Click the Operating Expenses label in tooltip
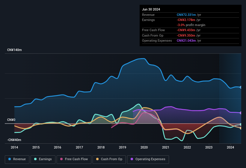 pos(157,41)
